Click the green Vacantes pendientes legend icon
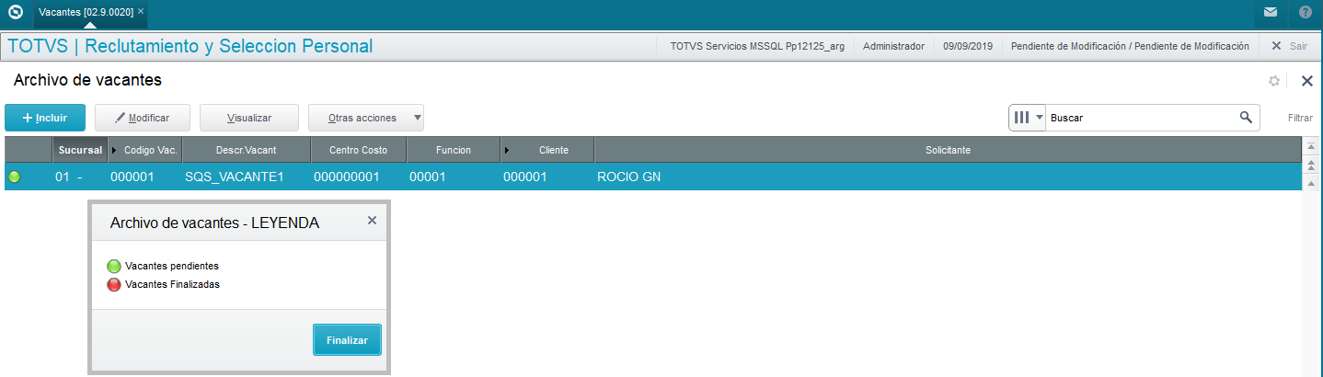The height and width of the screenshot is (377, 1323). click(x=114, y=266)
